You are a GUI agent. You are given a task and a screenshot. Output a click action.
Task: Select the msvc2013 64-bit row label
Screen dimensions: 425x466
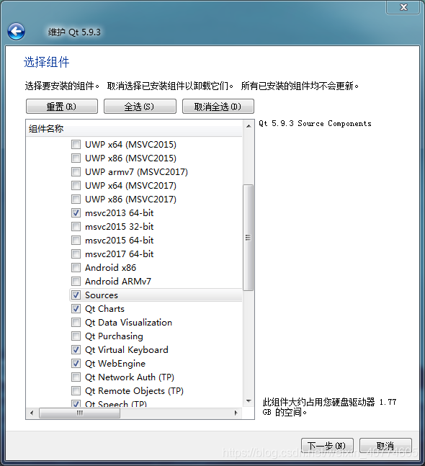119,213
